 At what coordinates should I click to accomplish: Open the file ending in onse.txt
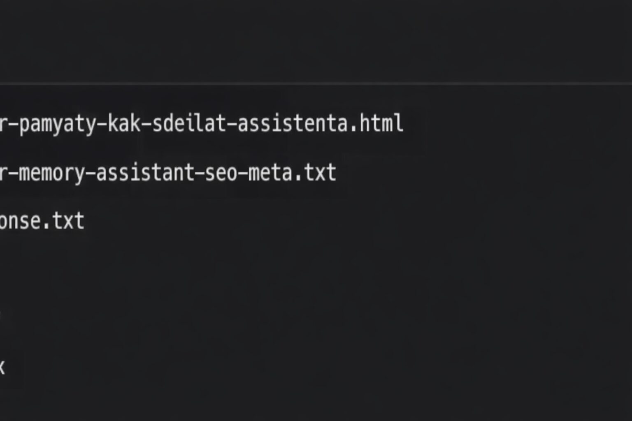(x=42, y=221)
